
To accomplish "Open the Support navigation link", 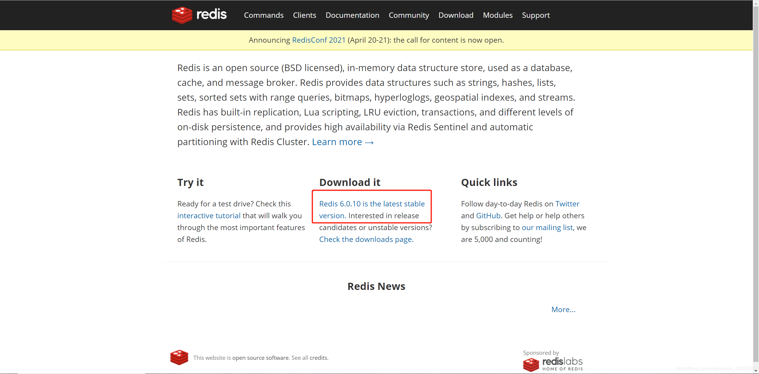I will pos(536,15).
